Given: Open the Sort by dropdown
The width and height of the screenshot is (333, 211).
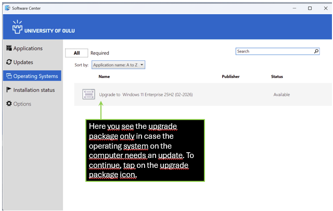Looking at the screenshot, I should point(118,65).
